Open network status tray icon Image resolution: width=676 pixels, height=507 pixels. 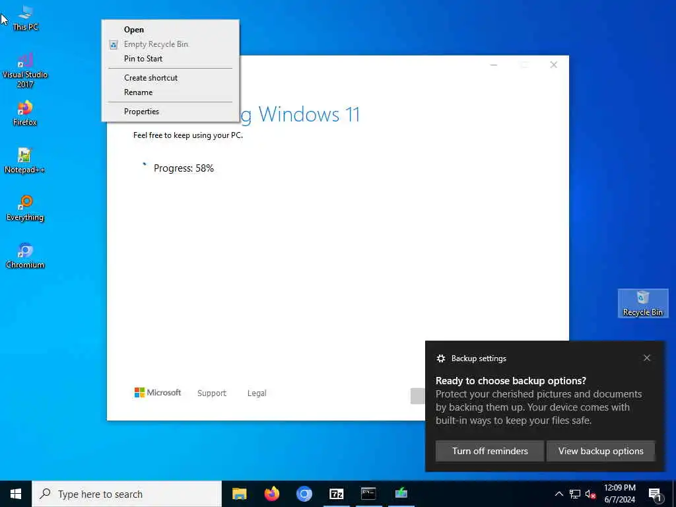[x=575, y=494]
